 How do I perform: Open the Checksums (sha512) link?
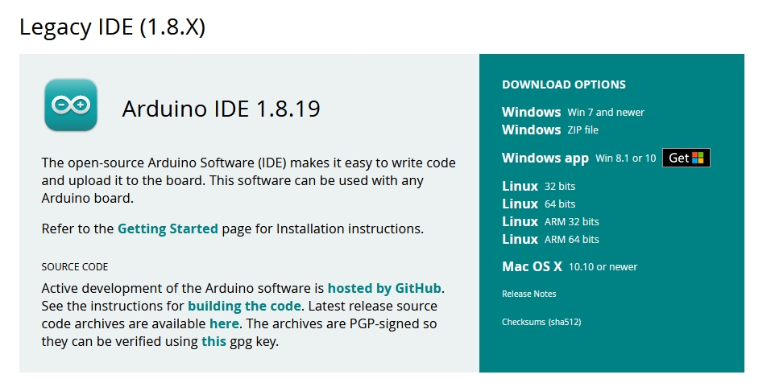[x=541, y=322]
